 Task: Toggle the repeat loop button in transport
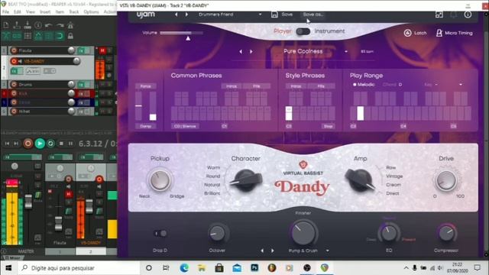tap(50, 144)
